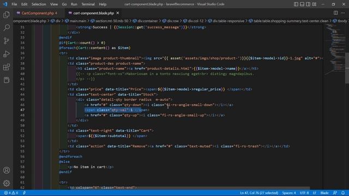Click "product-details.html" href on line 39

pos(168,69)
